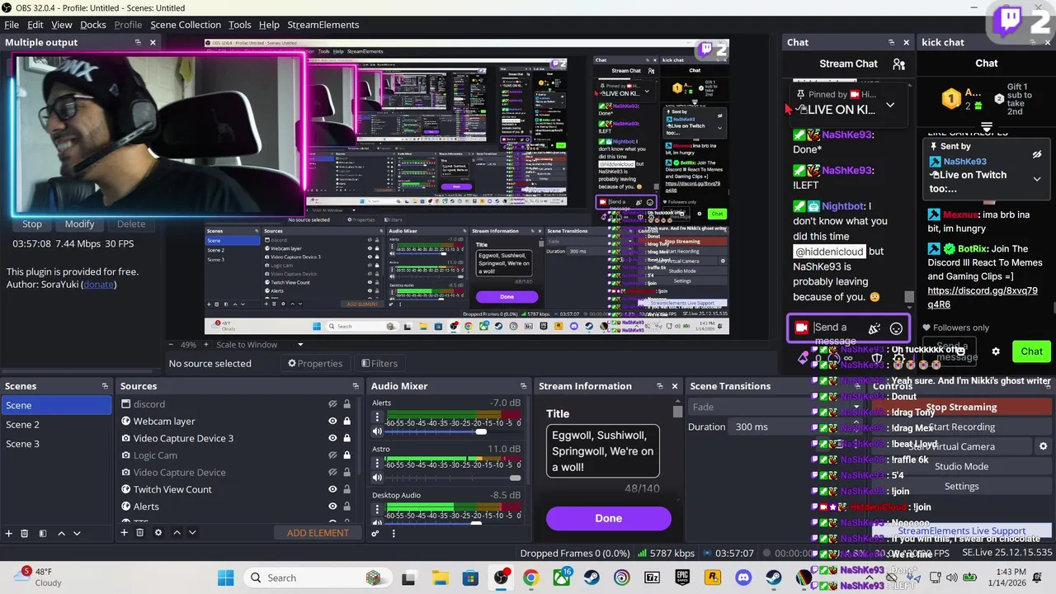Viewport: 1056px width, 594px height.
Task: Click the Stop Streaming button
Action: point(961,407)
